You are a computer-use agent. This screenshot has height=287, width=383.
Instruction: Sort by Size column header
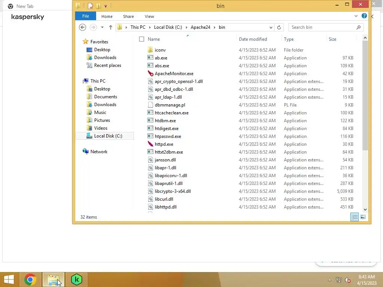333,39
